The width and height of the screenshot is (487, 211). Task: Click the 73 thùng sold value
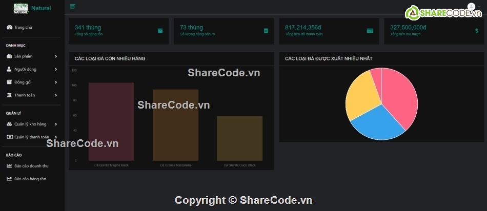coord(191,28)
